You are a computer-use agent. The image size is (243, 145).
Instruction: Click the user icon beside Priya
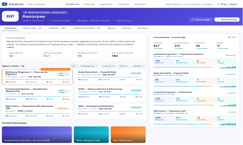(218, 4)
